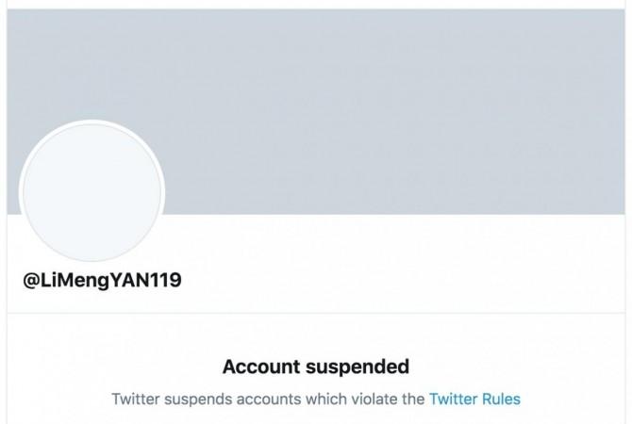Click the gray profile banner image
The image size is (632, 424).
(x=316, y=111)
